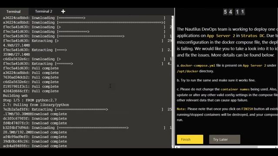Screen dimensions: 278x156
Task: Click the '/opt/docker' directory path text
Action: click(187, 71)
